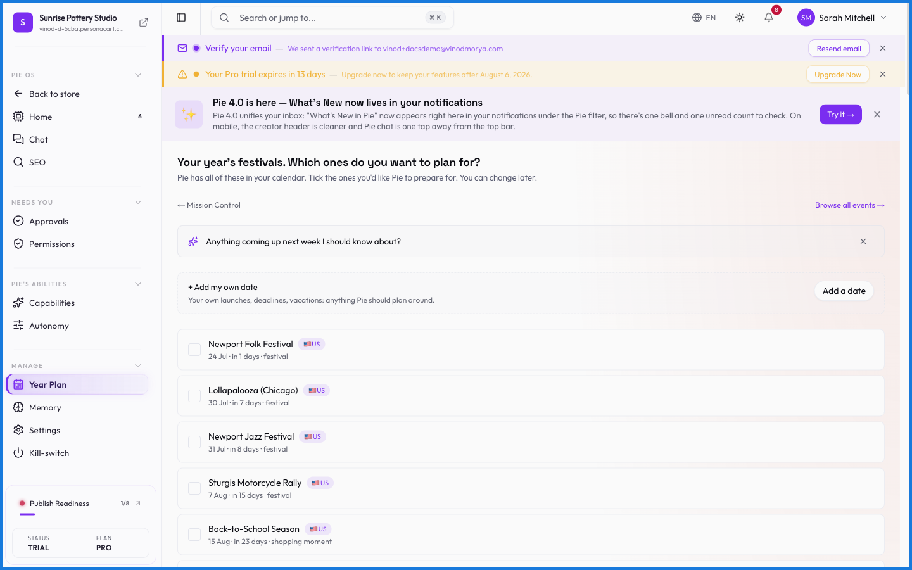
Task: Dismiss the Verify your email banner
Action: pyautogui.click(x=883, y=48)
